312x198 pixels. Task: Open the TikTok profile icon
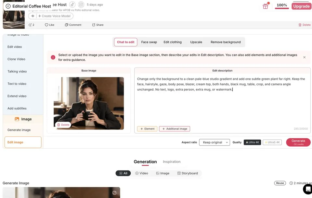[x=72, y=4]
